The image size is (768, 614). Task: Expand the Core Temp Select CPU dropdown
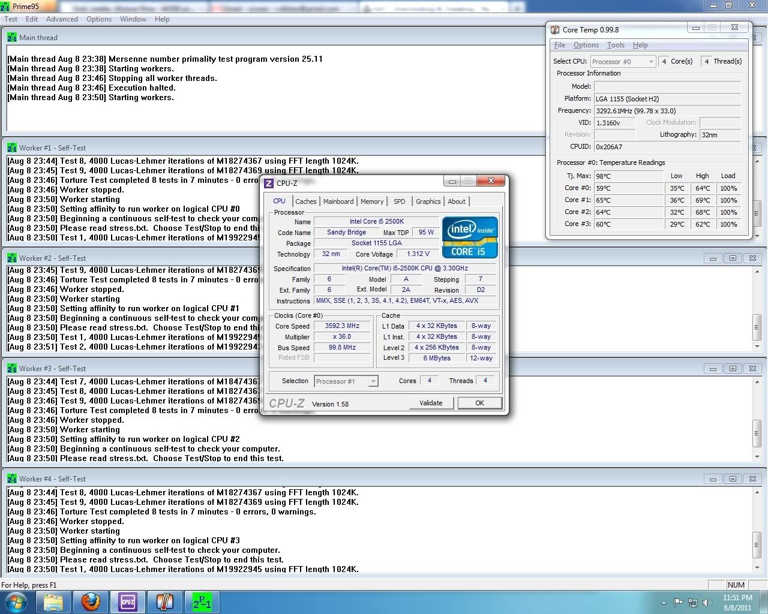pyautogui.click(x=651, y=62)
